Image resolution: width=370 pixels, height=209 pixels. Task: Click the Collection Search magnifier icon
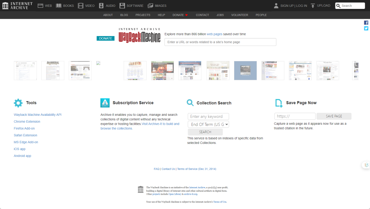click(x=190, y=102)
